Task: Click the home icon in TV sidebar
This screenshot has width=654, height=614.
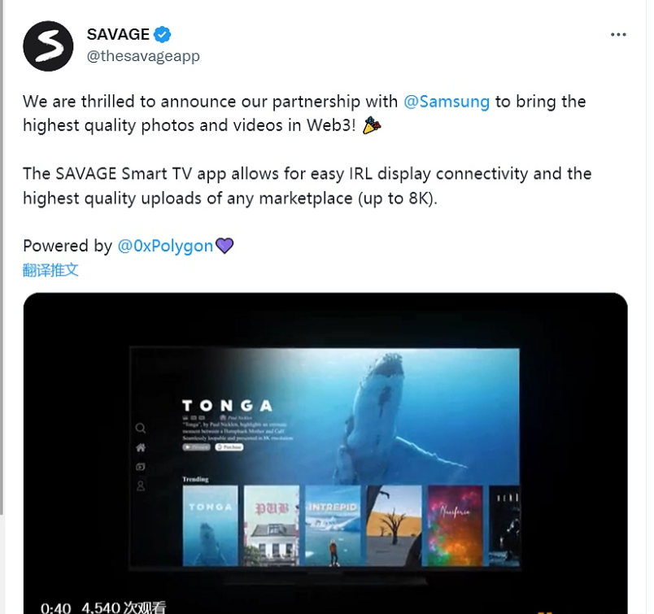Action: tap(141, 447)
